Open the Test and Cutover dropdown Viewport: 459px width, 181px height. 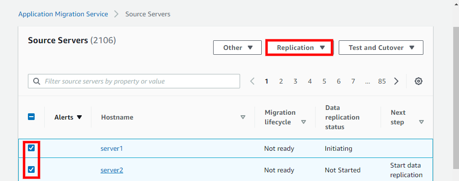click(381, 48)
